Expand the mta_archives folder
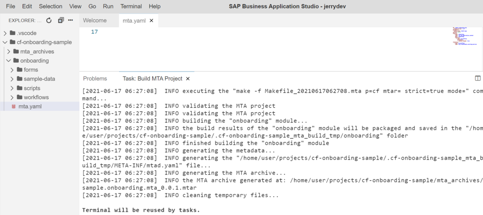Image resolution: width=483 pixels, height=215 pixels. pos(9,51)
